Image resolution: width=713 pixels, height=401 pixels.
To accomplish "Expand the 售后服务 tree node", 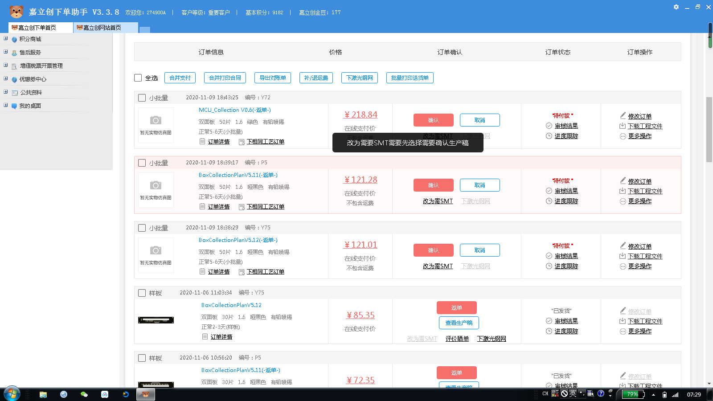I will pyautogui.click(x=6, y=52).
